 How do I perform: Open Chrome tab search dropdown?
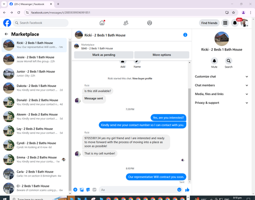coord(4,4)
